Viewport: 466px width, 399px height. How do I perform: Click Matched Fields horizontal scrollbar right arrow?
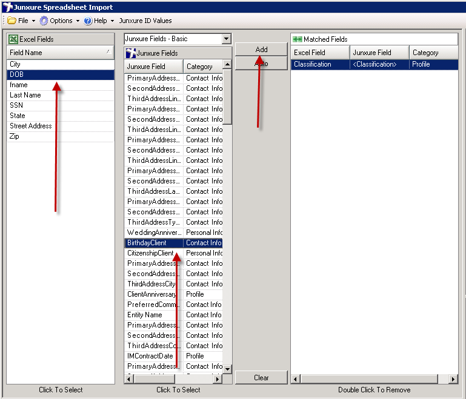click(x=453, y=379)
